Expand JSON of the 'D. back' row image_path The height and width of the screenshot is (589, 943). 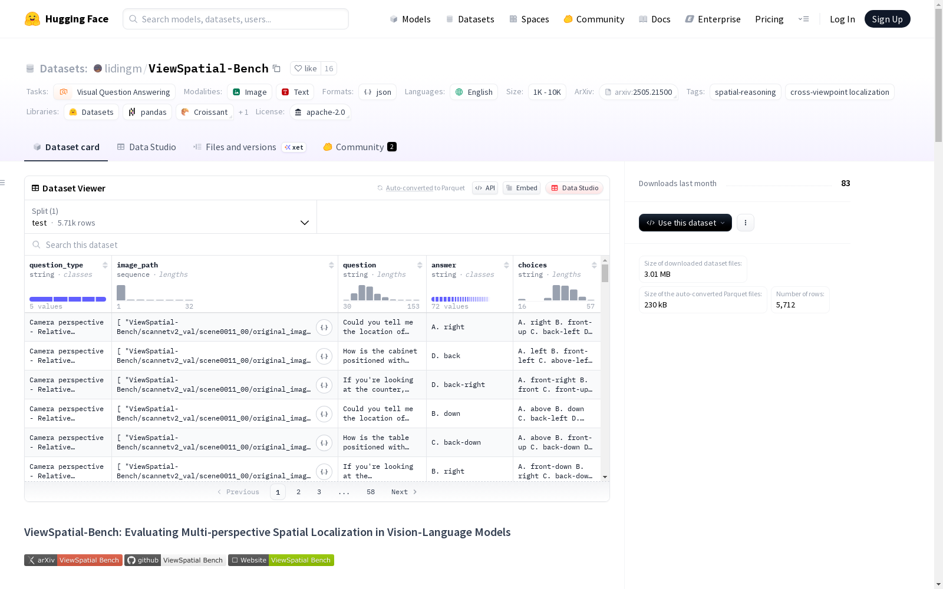coord(324,356)
